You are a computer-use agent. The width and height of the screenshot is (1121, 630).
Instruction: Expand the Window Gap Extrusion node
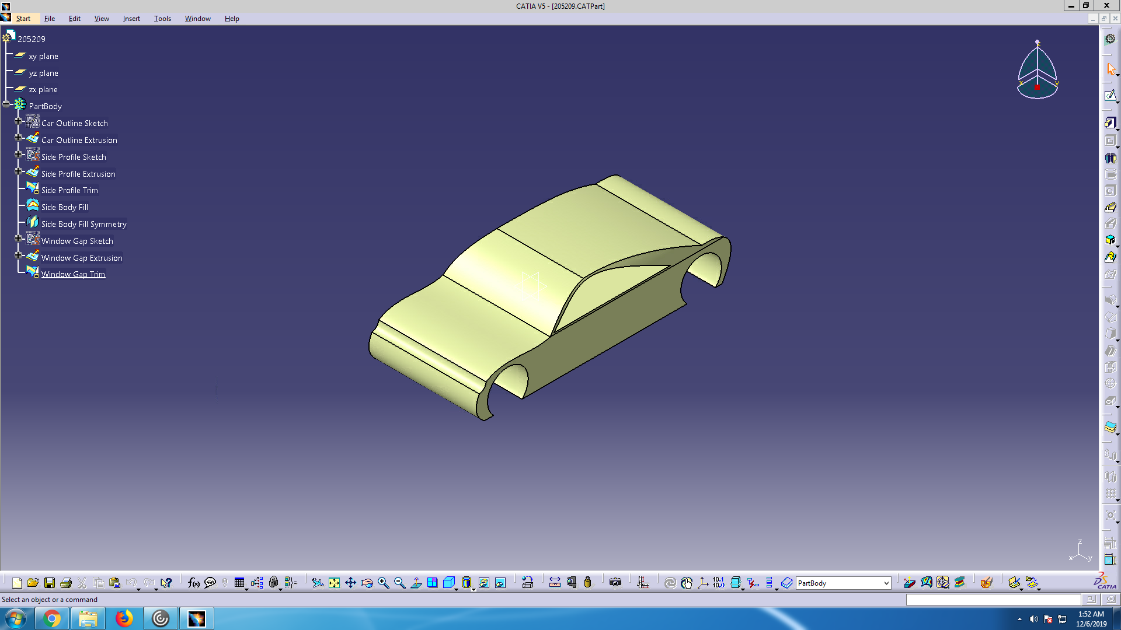(18, 256)
